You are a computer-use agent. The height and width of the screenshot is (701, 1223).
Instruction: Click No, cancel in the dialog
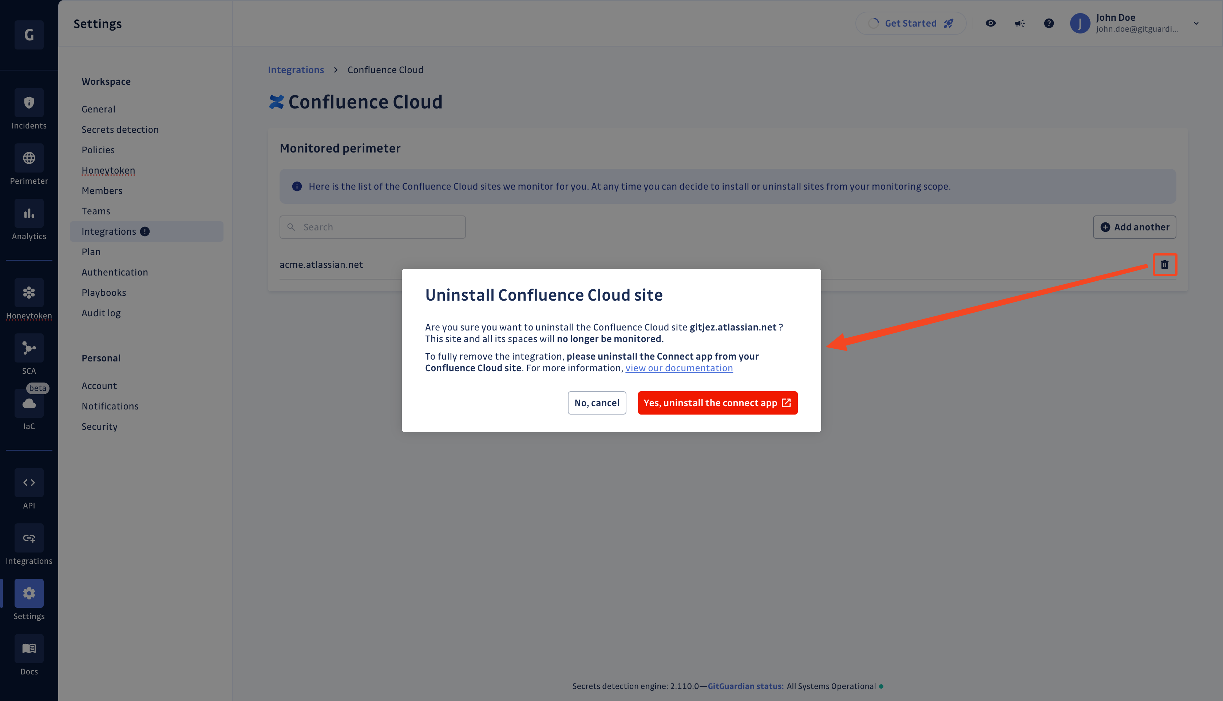point(597,403)
